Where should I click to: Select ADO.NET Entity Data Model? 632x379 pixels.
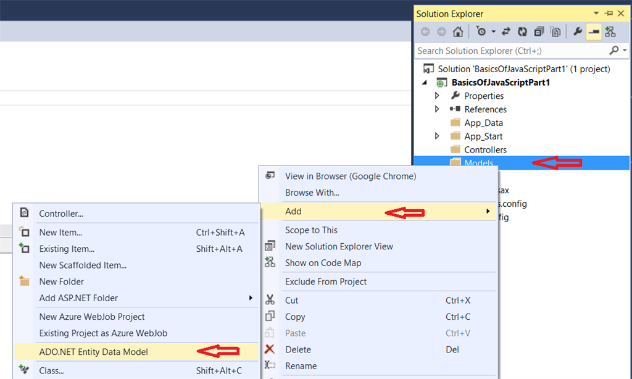click(x=94, y=352)
